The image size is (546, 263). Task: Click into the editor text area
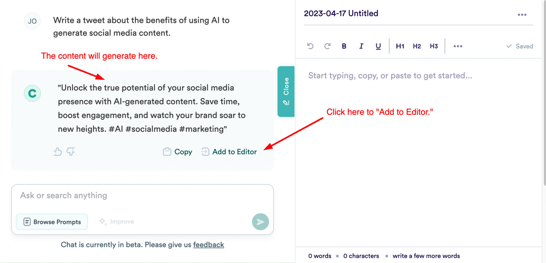click(418, 152)
